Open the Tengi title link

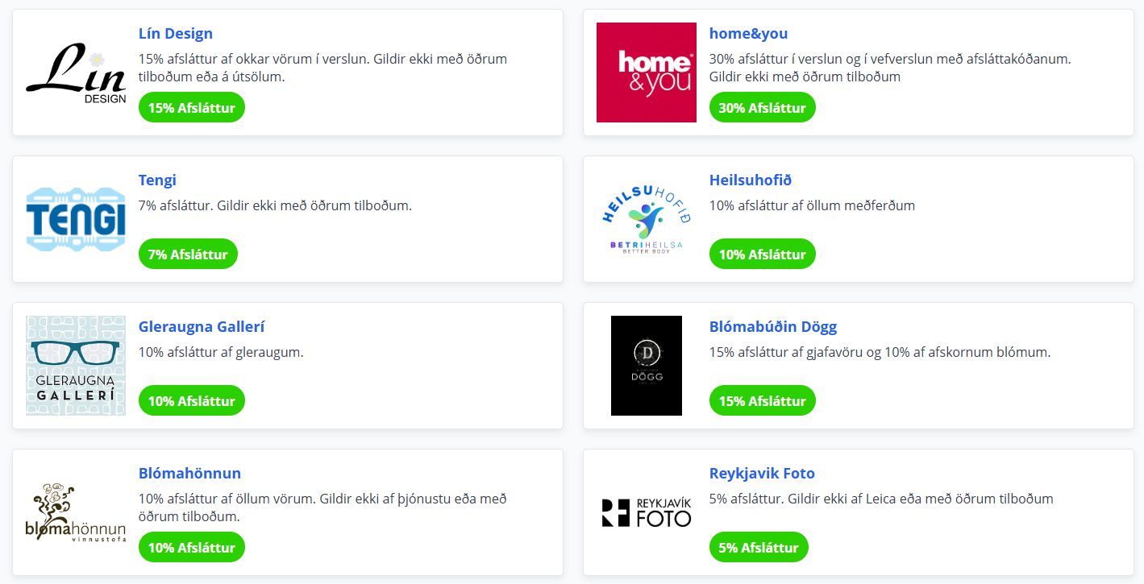pyautogui.click(x=157, y=180)
